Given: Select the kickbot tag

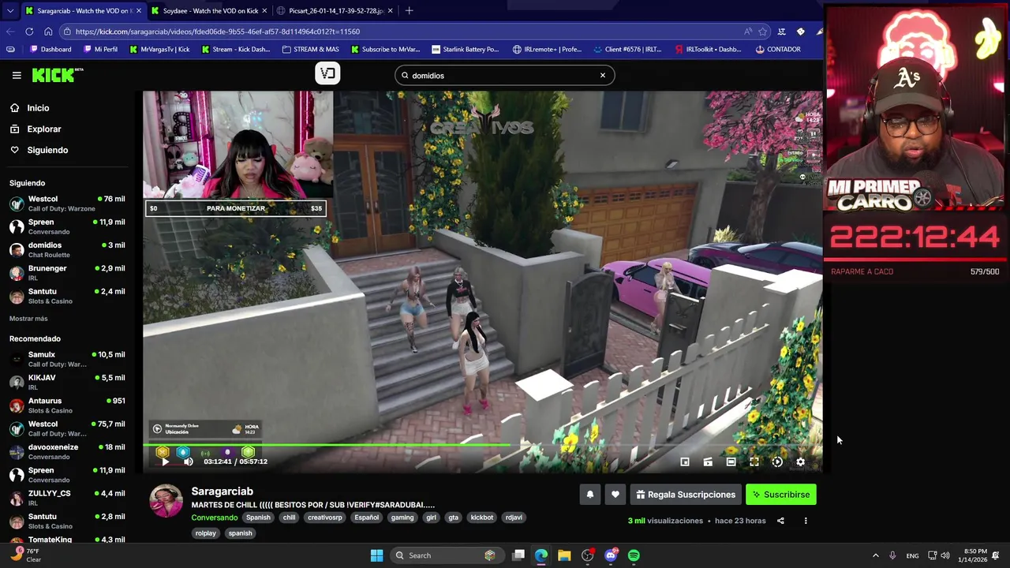Looking at the screenshot, I should 482,518.
